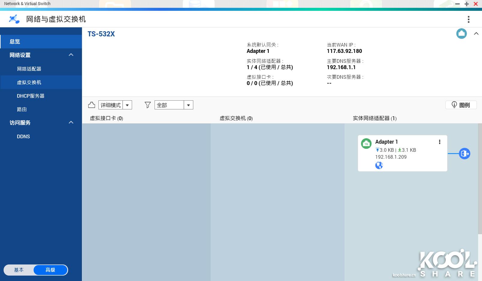482x281 pixels.
Task: Open DHCP服务器 page
Action: point(41,96)
